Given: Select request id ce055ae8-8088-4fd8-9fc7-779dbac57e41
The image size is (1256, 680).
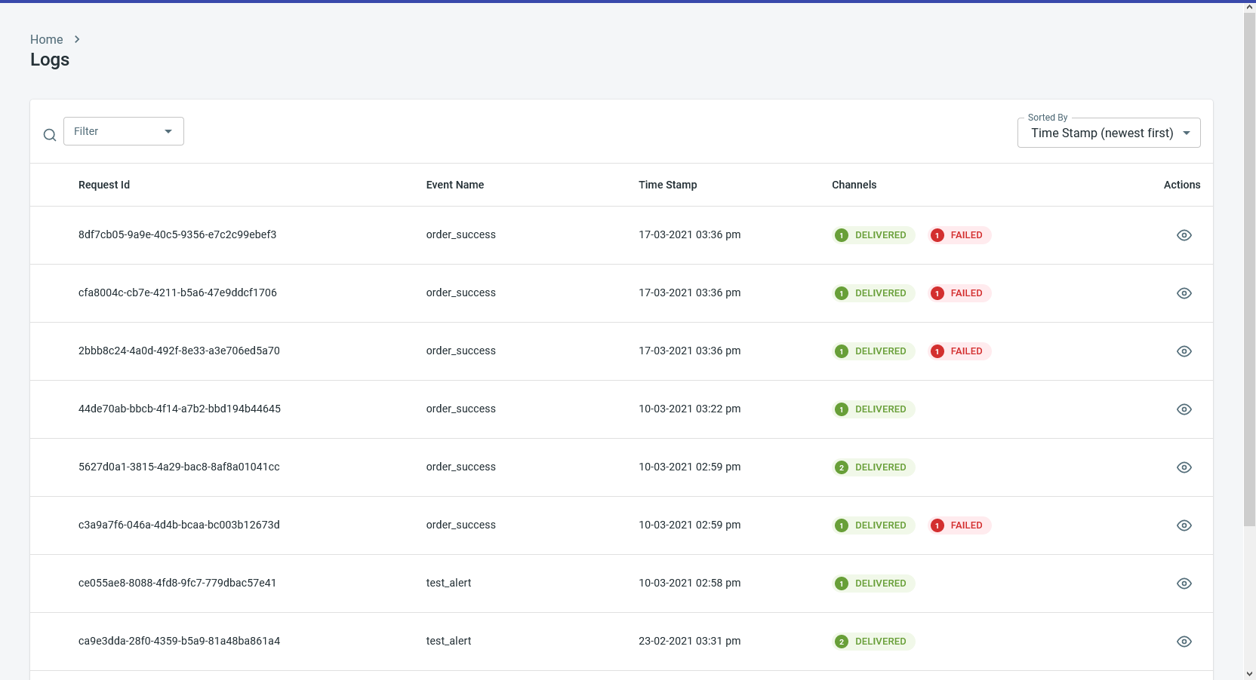Looking at the screenshot, I should [177, 583].
